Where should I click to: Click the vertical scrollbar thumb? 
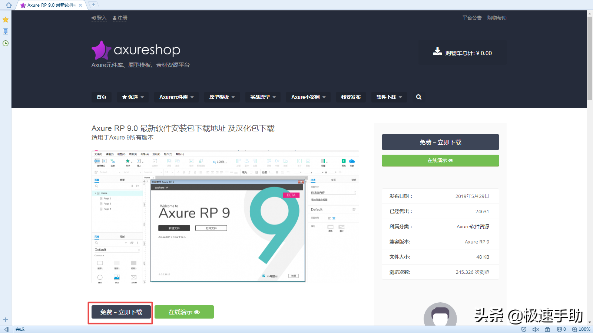590,58
